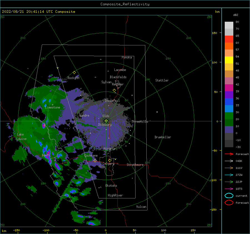Click the Didsbury label
250x234 pixels.
click(x=105, y=125)
